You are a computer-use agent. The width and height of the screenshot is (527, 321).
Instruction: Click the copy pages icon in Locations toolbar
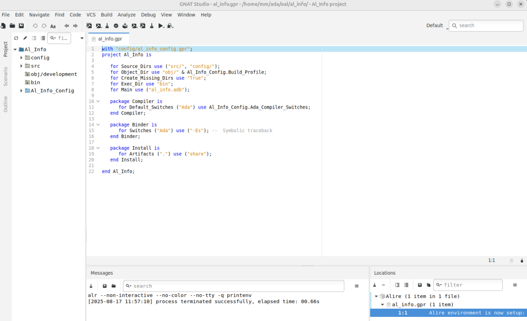click(429, 285)
